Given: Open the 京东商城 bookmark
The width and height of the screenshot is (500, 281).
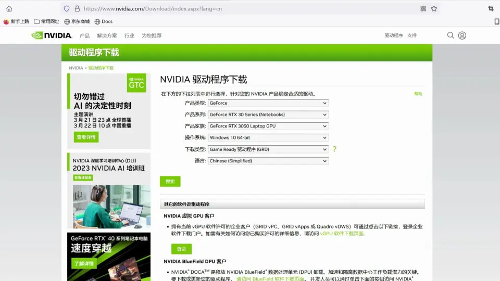Looking at the screenshot, I should (77, 21).
